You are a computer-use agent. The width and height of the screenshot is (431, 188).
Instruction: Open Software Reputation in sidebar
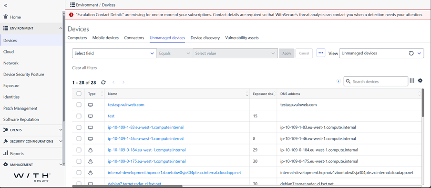[21, 119]
